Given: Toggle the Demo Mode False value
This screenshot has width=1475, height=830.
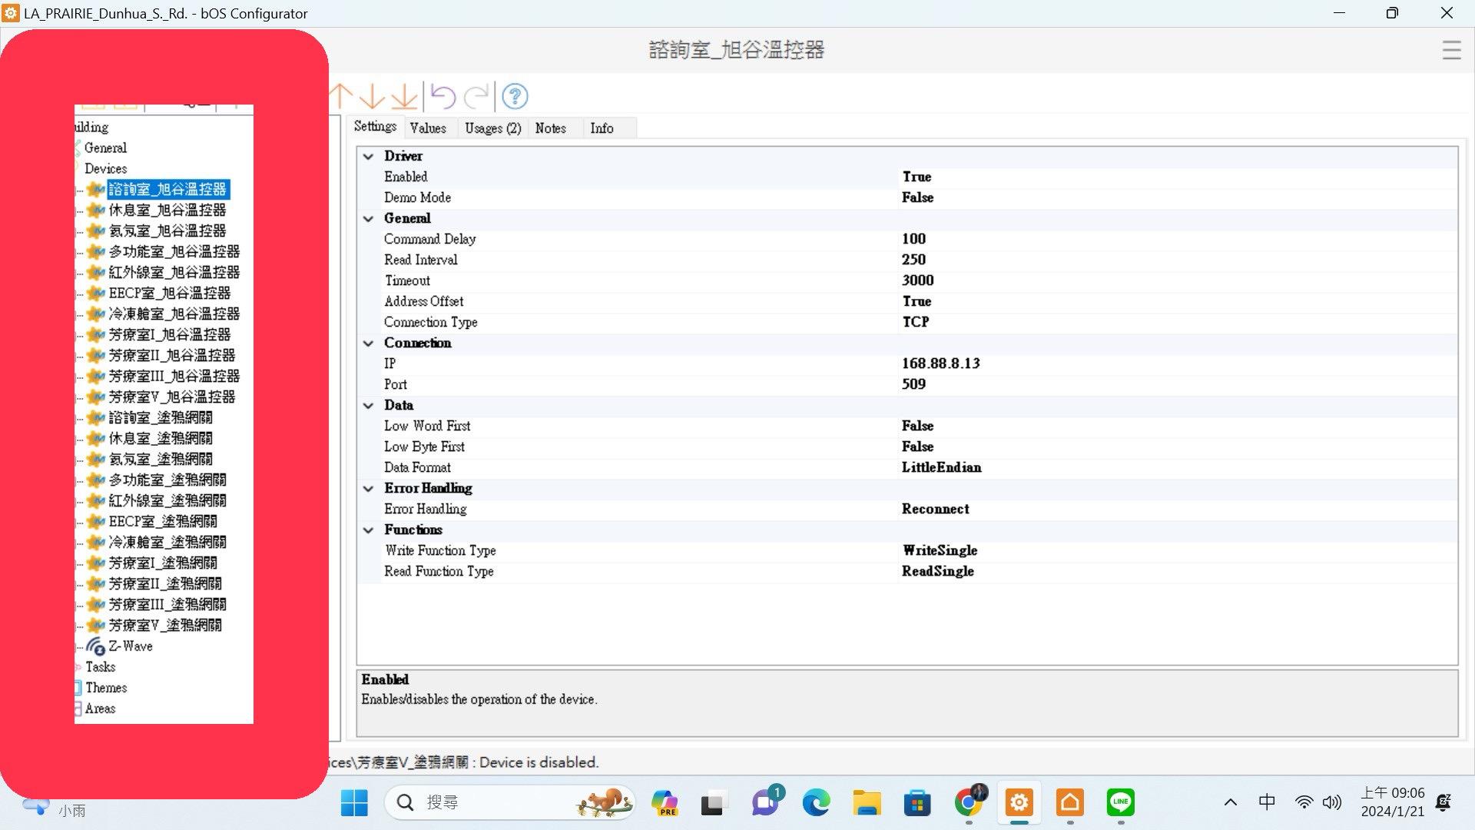Looking at the screenshot, I should (x=917, y=198).
